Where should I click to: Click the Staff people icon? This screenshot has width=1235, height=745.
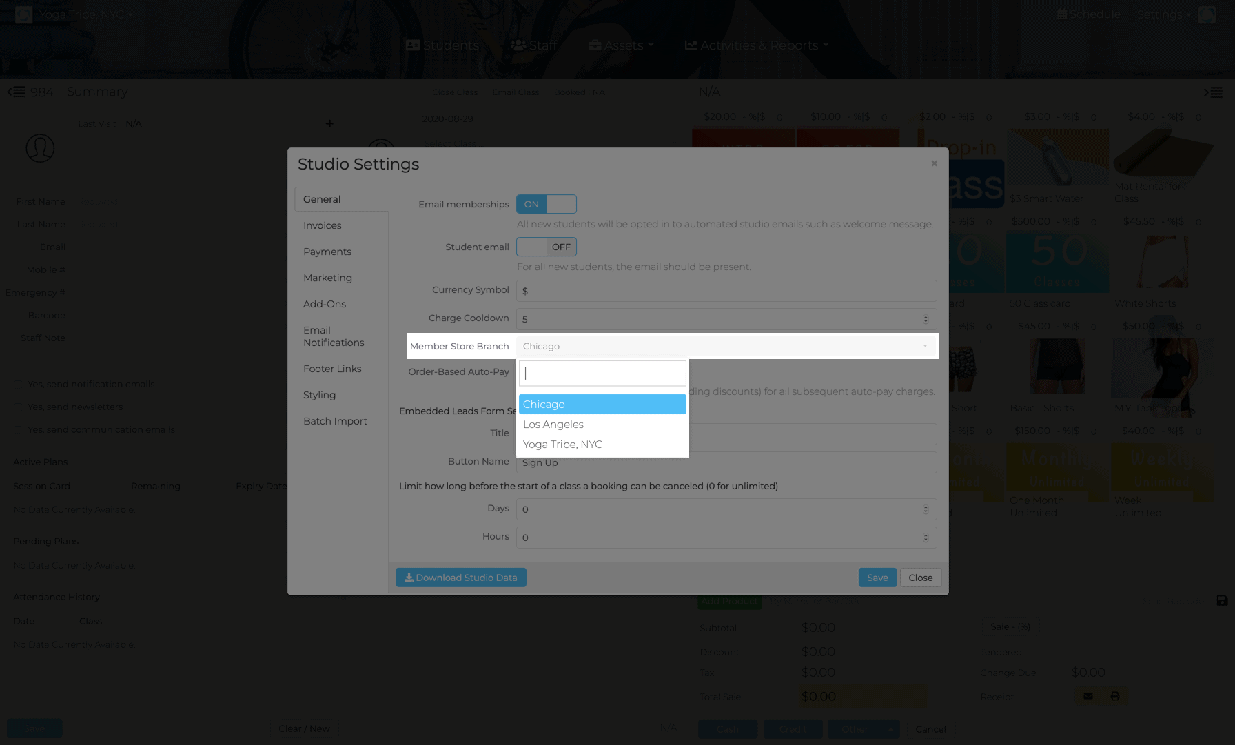coord(517,45)
